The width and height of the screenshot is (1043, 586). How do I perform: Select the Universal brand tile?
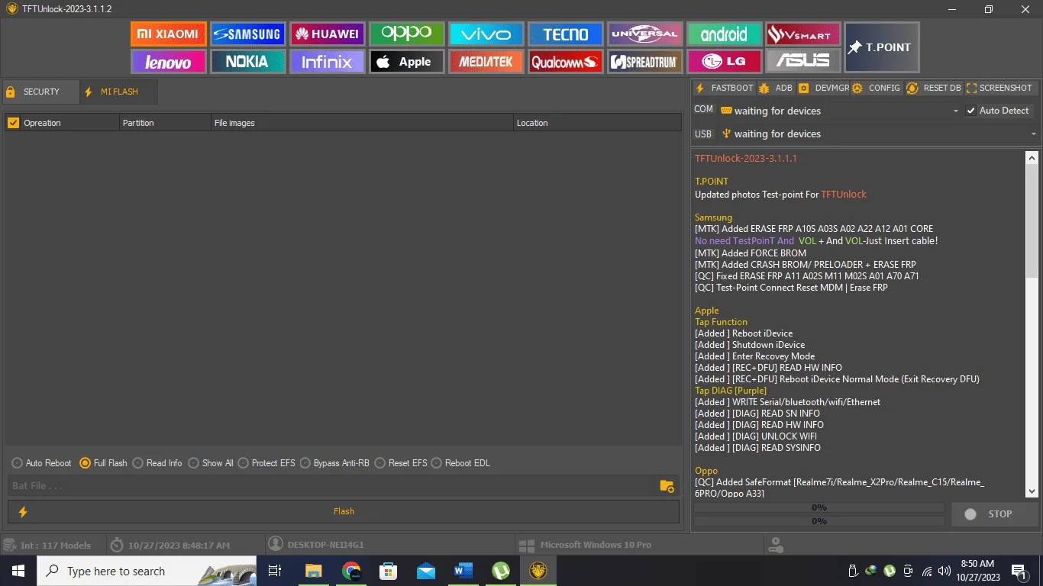click(x=644, y=34)
